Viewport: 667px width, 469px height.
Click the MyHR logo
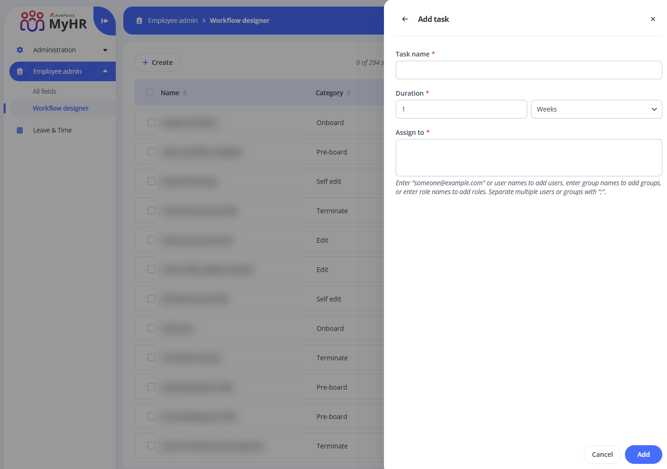coord(53,21)
